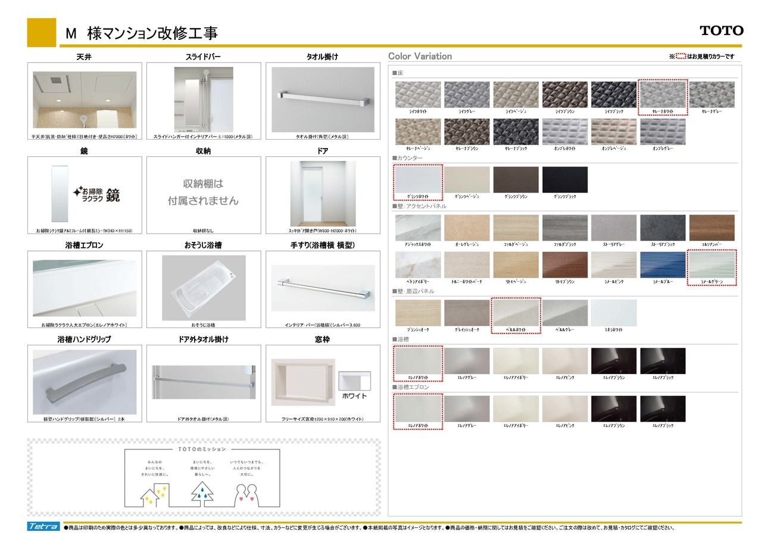Pick the ストーリアグレー accent panel swatch

pyautogui.click(x=614, y=228)
